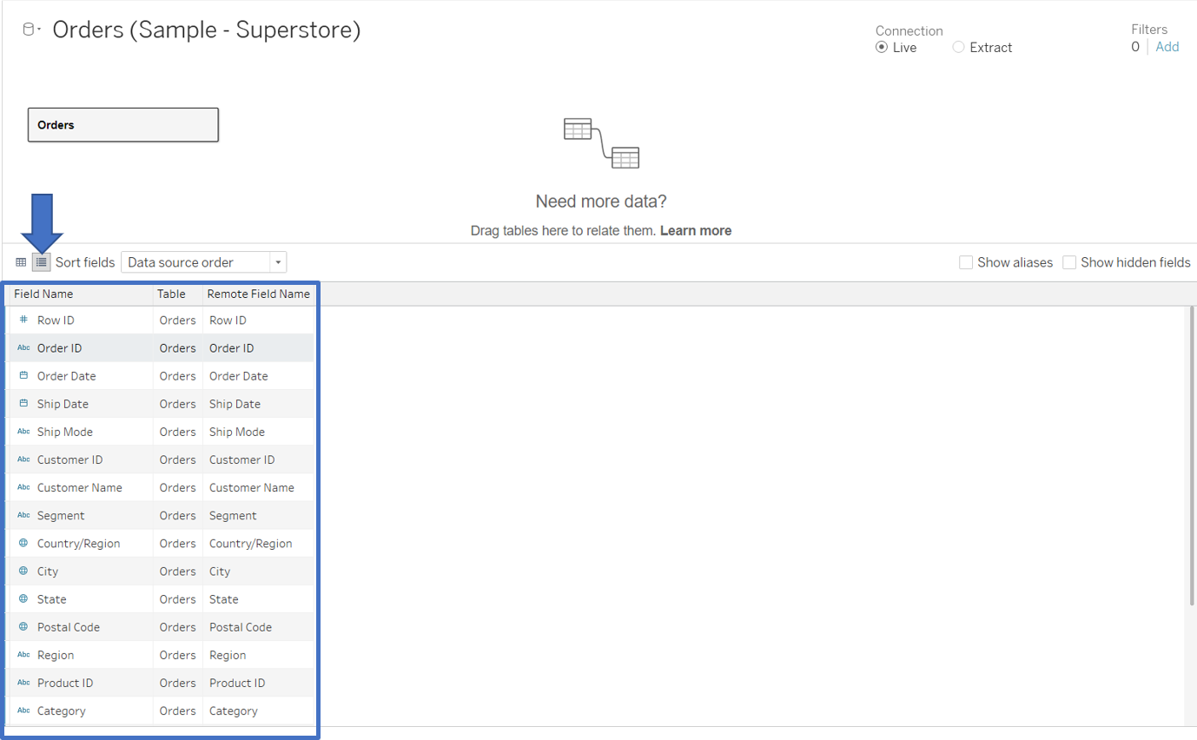1197x740 pixels.
Task: Click remote field name Ship Mode
Action: tap(237, 432)
